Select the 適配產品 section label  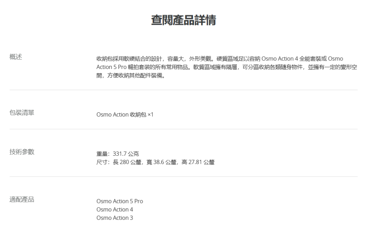(x=22, y=199)
